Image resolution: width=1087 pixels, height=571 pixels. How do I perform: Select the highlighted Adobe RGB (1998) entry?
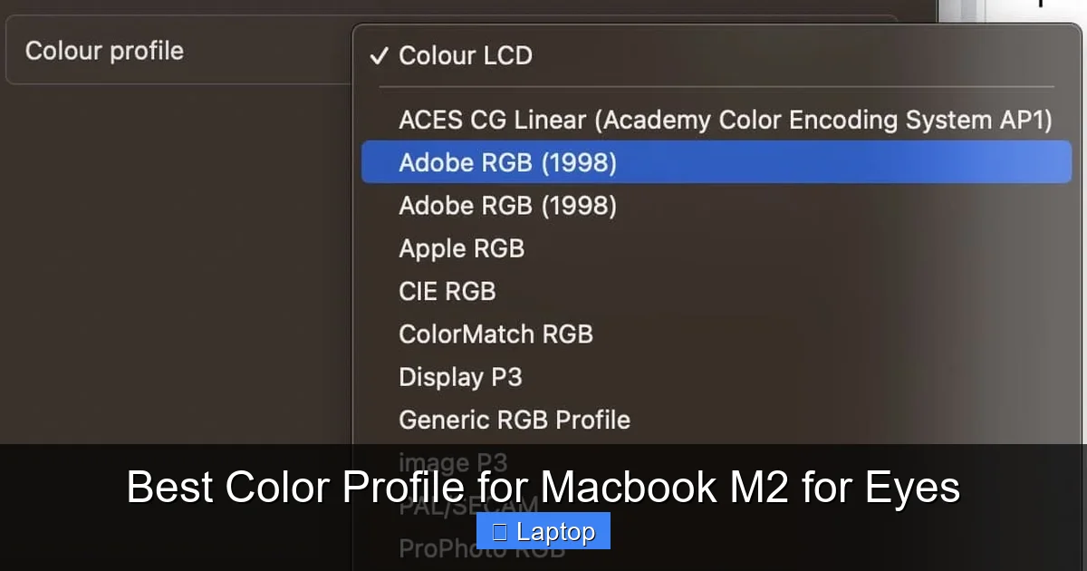(x=507, y=162)
